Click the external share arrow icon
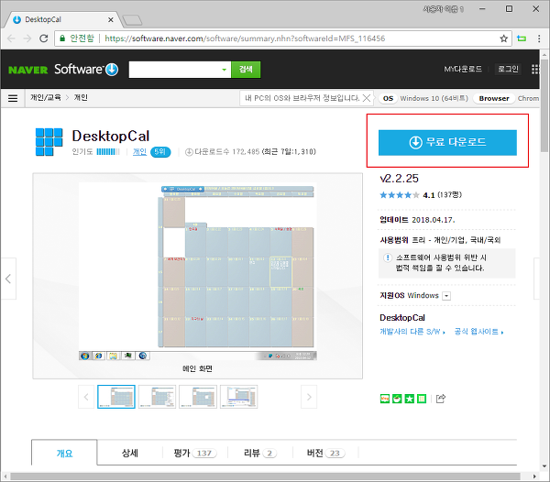Screen dimensions: 550x482 click(441, 399)
